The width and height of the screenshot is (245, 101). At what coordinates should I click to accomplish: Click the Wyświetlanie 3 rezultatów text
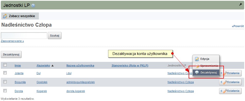(17, 99)
